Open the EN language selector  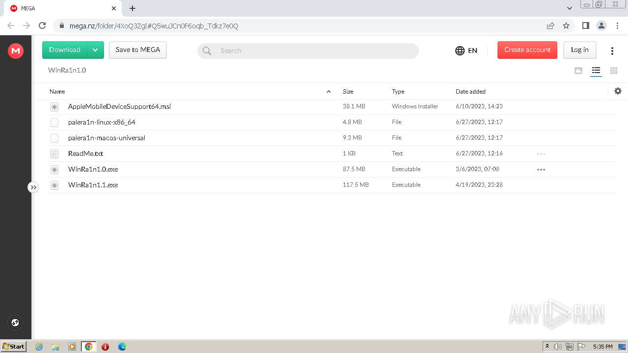coord(466,50)
